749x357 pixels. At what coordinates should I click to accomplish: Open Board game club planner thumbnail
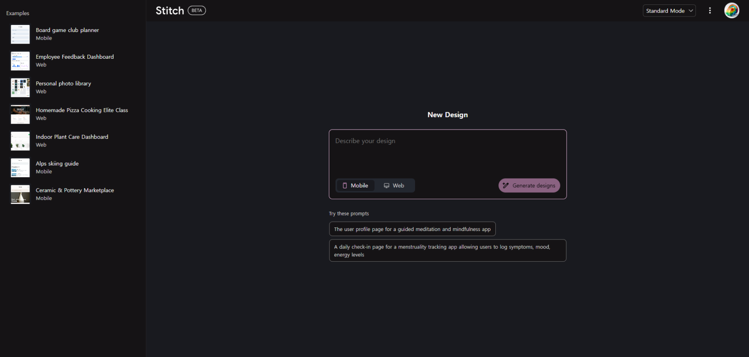point(20,34)
